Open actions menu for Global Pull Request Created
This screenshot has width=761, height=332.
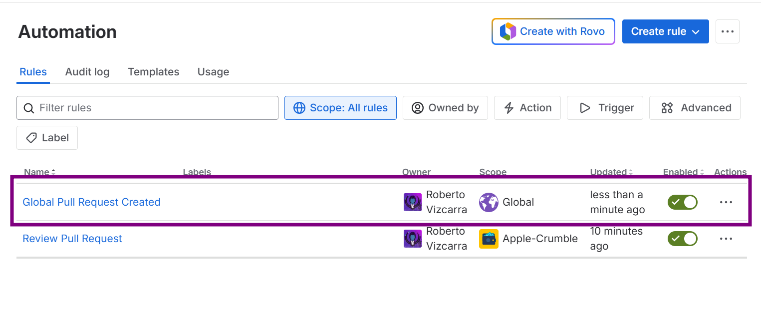click(726, 202)
